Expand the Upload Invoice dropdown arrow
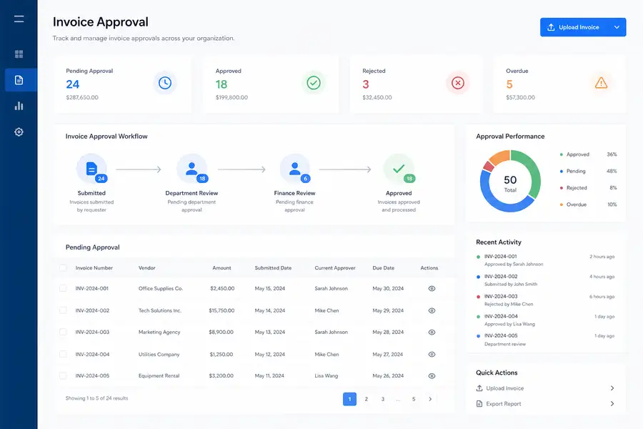This screenshot has height=429, width=643. pos(617,27)
